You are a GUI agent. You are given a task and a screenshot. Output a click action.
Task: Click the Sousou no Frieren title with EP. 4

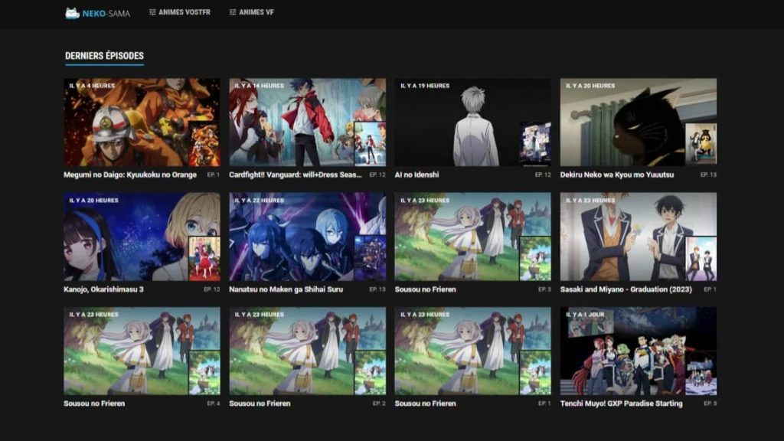click(x=94, y=403)
